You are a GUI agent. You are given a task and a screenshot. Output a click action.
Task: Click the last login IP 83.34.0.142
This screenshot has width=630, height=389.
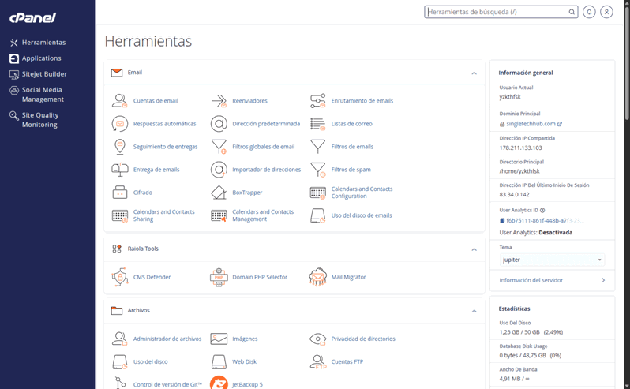pyautogui.click(x=514, y=195)
